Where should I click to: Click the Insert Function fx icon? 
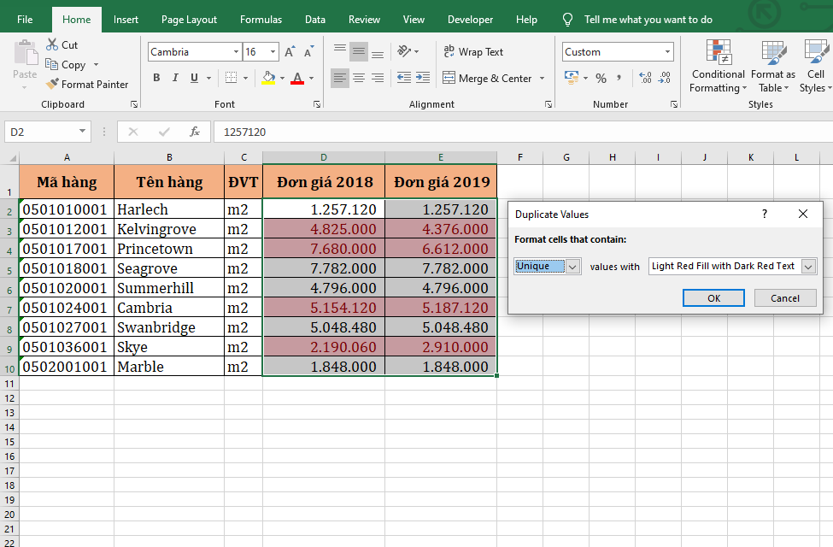[x=195, y=132]
